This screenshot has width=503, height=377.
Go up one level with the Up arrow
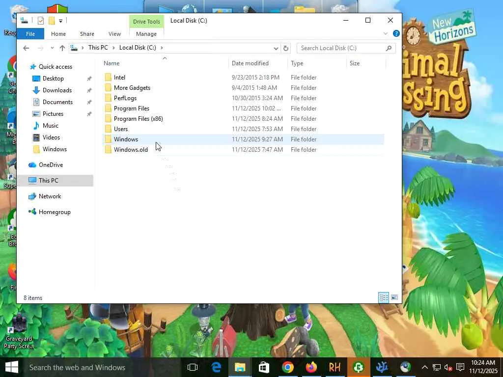coord(62,48)
